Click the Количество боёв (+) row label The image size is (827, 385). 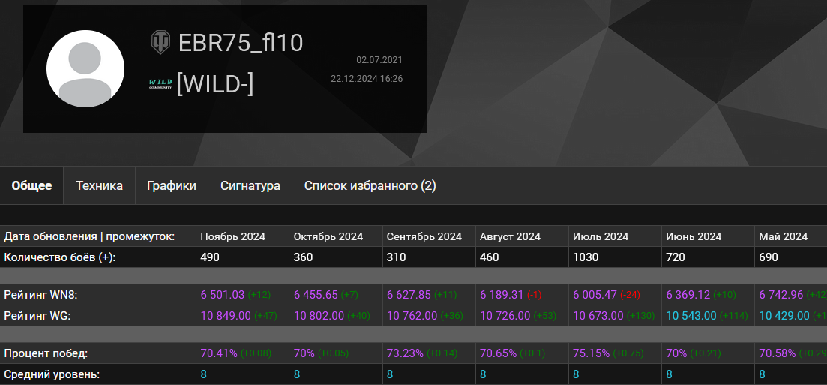coord(60,257)
